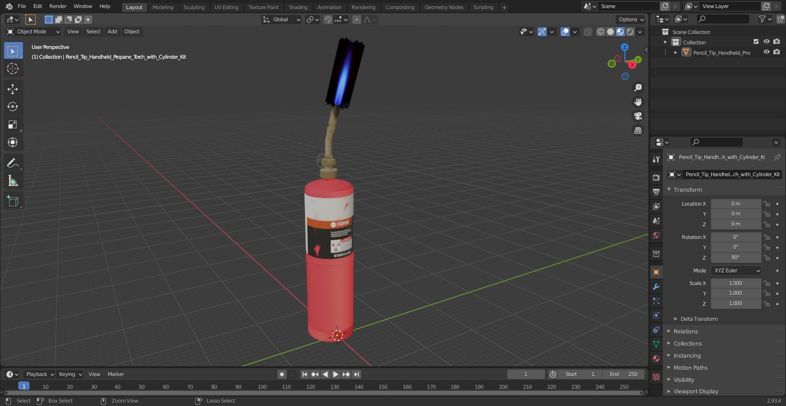786x406 pixels.
Task: Open the timeline Marker menu
Action: coord(116,374)
